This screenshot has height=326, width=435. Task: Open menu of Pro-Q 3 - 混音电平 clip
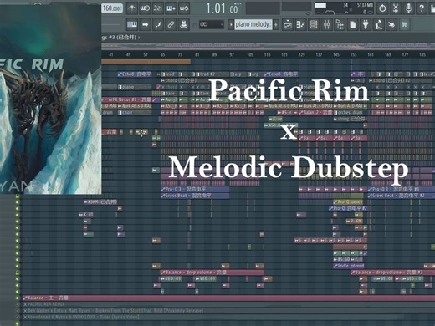pyautogui.click(x=163, y=189)
